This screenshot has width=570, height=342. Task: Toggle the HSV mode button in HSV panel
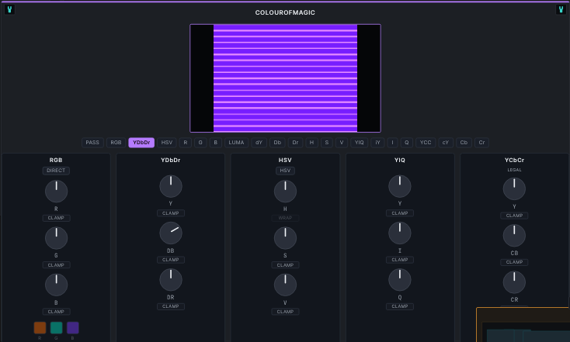[x=285, y=171]
